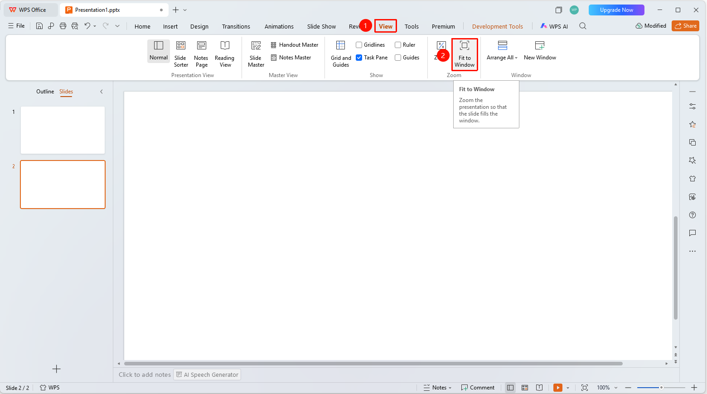Screen dimensions: 707x394
Task: Open the Share button
Action: click(685, 26)
